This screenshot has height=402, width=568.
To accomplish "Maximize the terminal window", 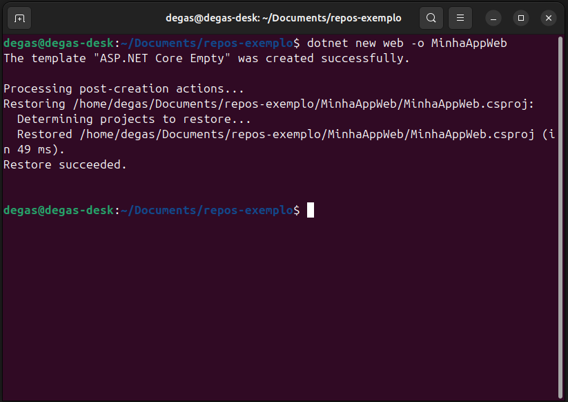I will click(521, 18).
